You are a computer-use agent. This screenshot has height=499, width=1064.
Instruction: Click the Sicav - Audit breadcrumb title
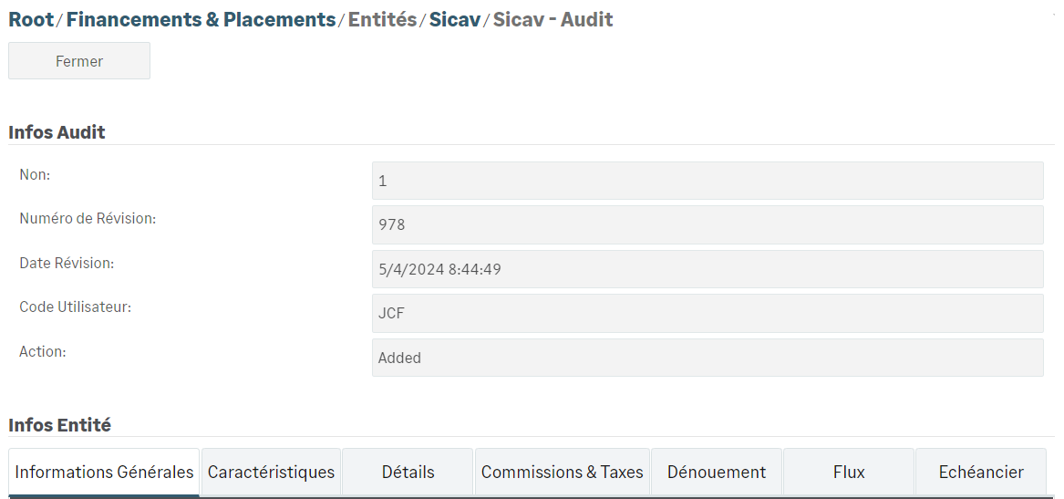tap(553, 19)
